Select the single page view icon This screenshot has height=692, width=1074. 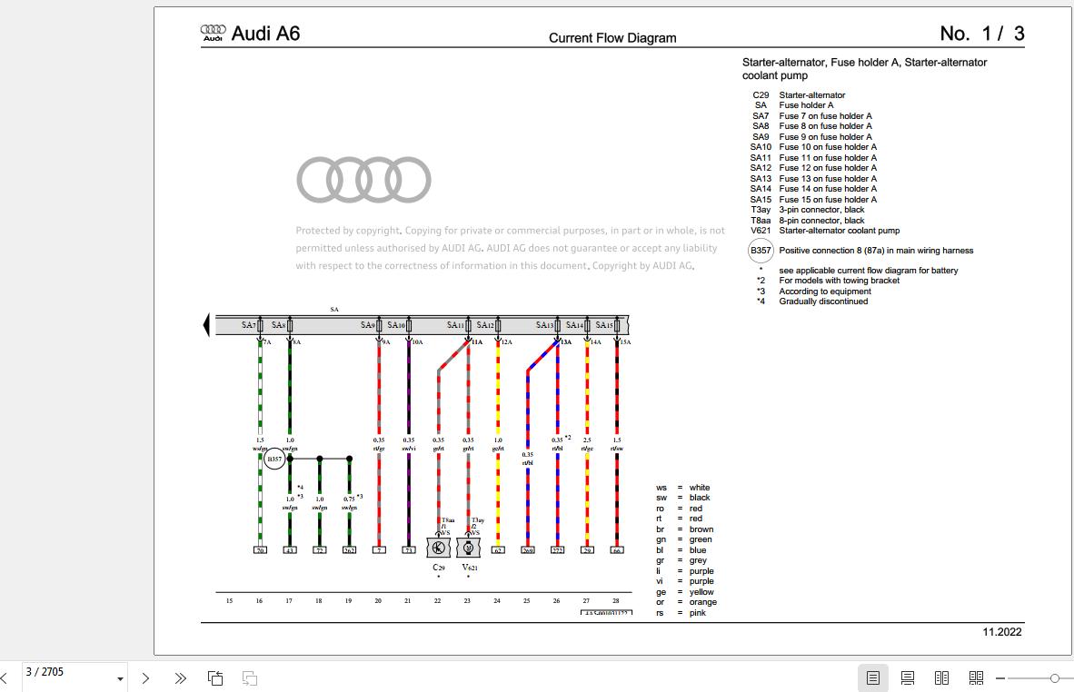tap(872, 677)
